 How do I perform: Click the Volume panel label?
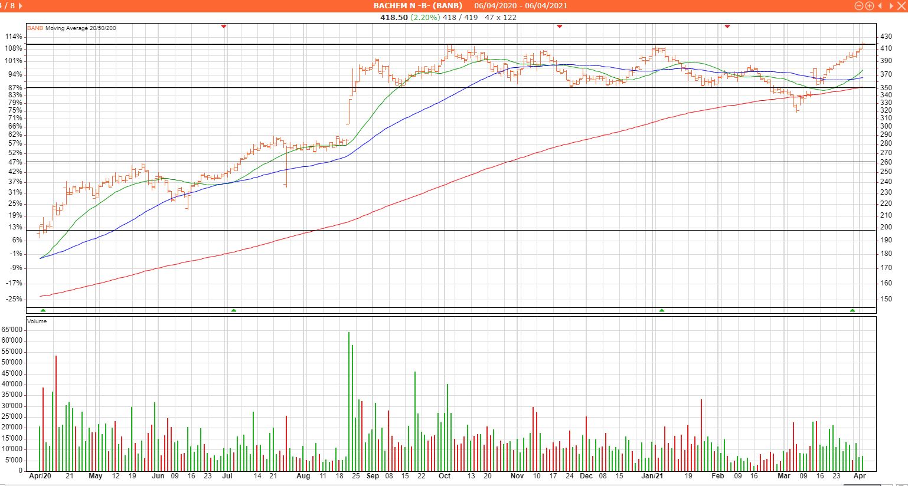[37, 321]
